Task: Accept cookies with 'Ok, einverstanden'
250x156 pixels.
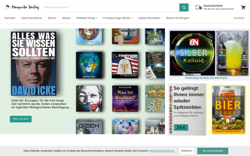Action: [212, 151]
